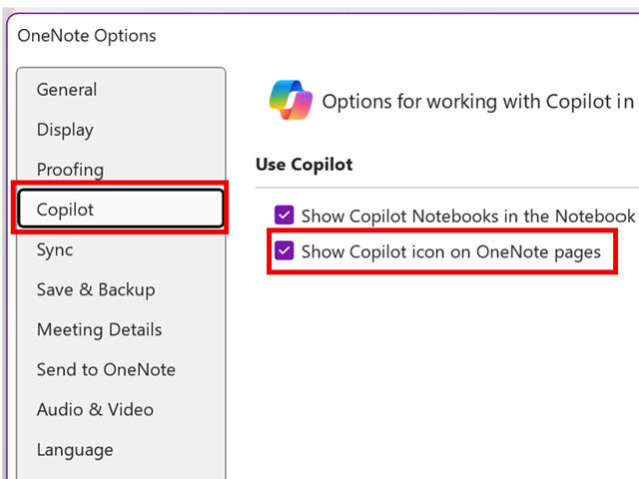Open the General options category
This screenshot has height=479, width=639.
67,90
